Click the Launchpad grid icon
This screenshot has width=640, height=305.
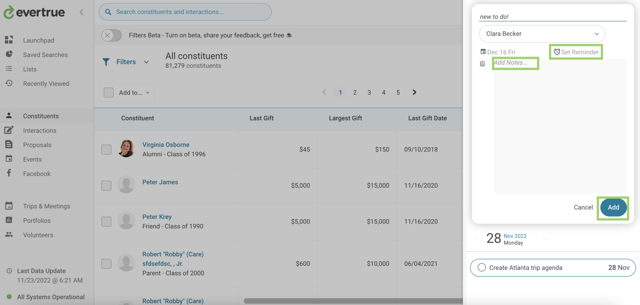click(9, 40)
